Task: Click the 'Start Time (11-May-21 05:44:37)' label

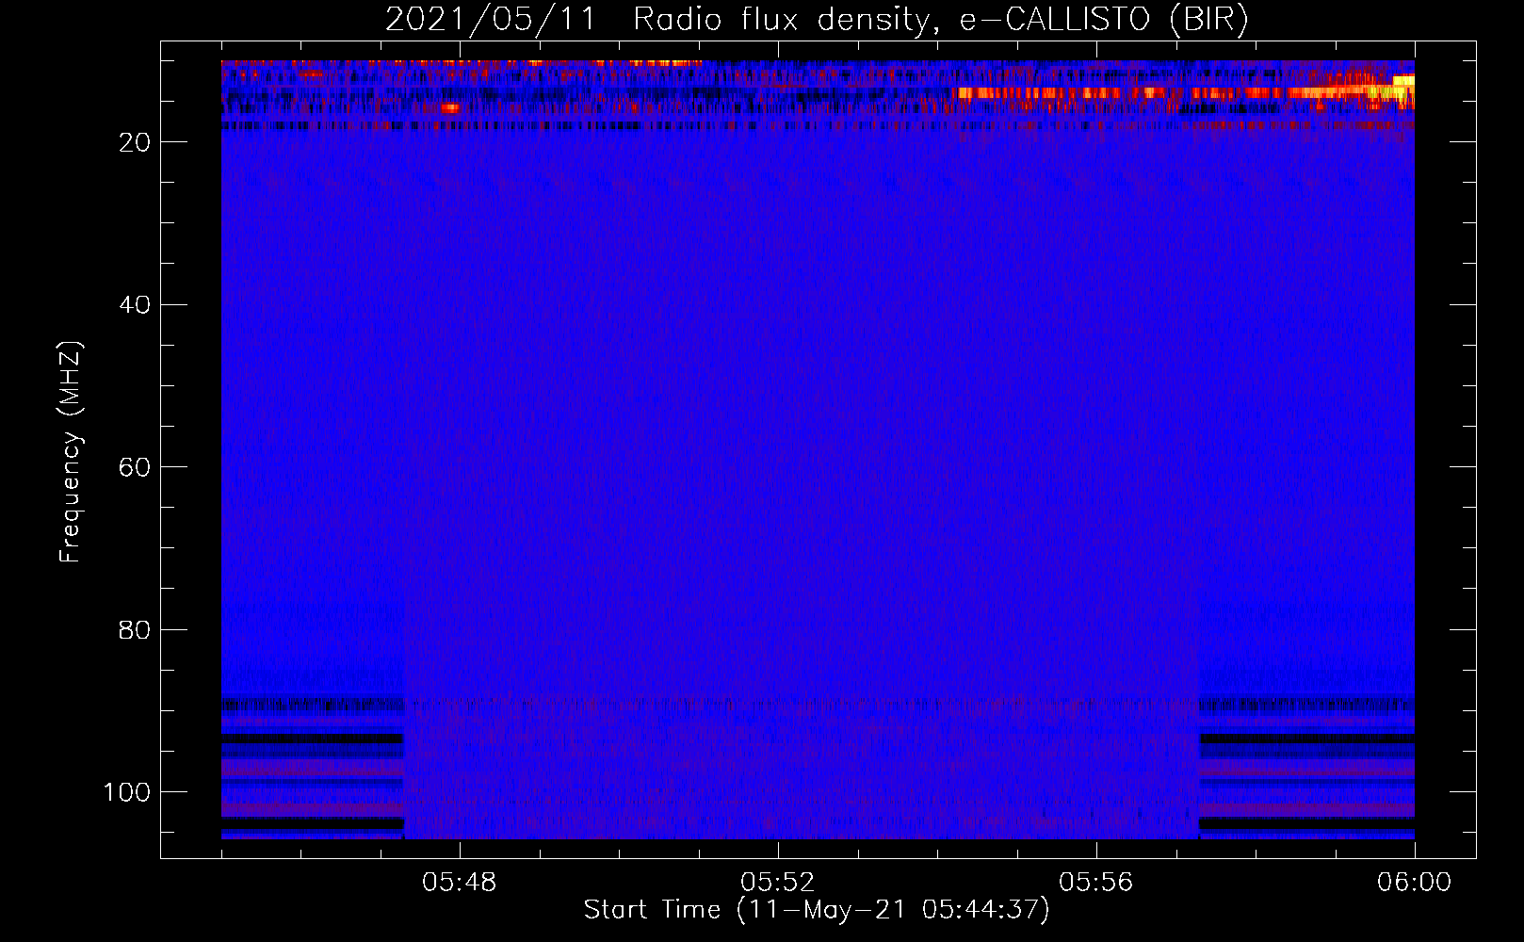Action: (817, 910)
